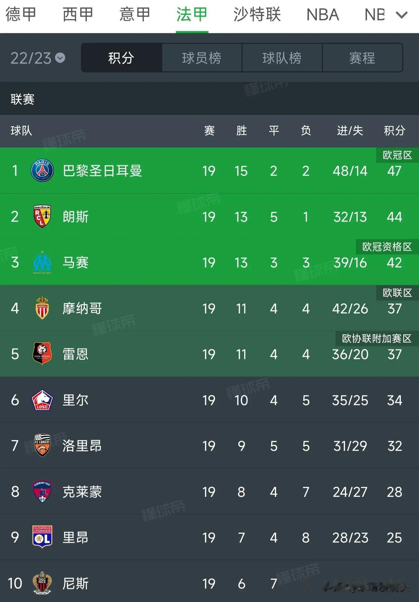Open the 朗斯 team name link
Image resolution: width=419 pixels, height=602 pixels.
point(76,216)
